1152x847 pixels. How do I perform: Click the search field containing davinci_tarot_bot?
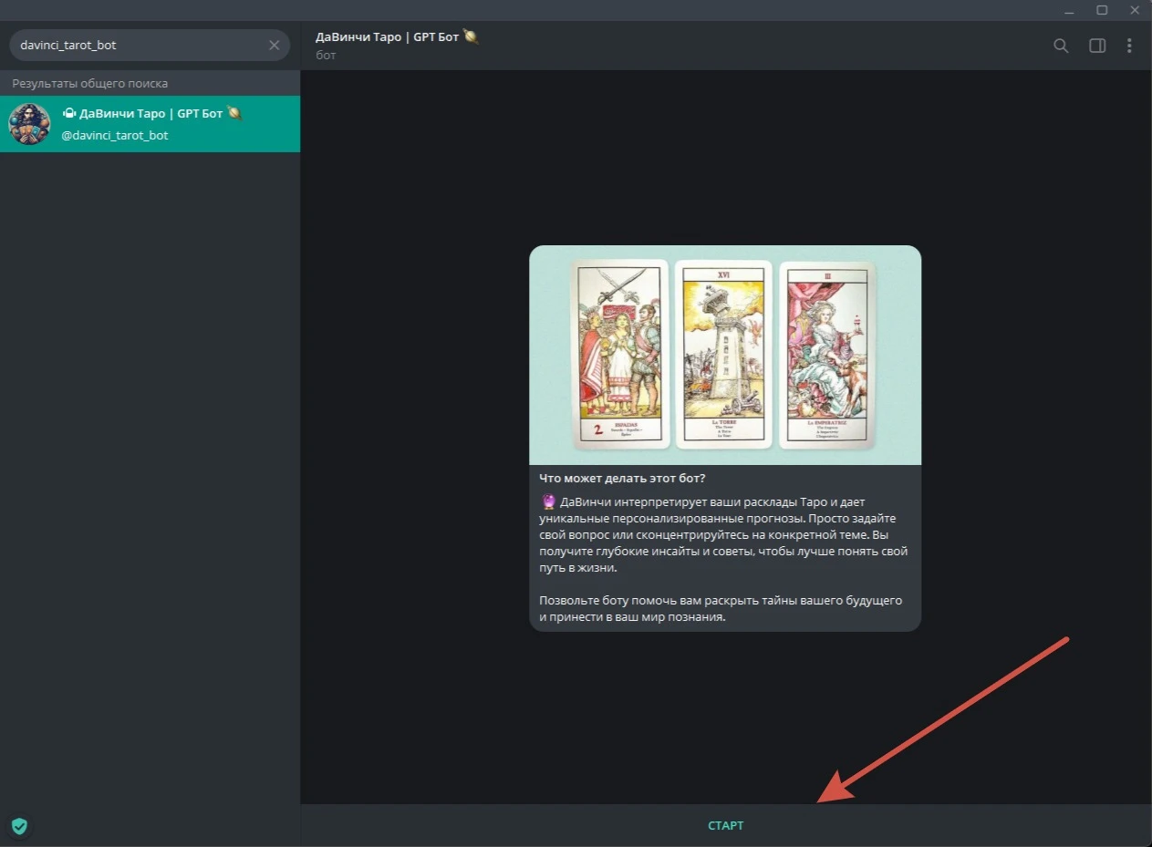pos(150,45)
